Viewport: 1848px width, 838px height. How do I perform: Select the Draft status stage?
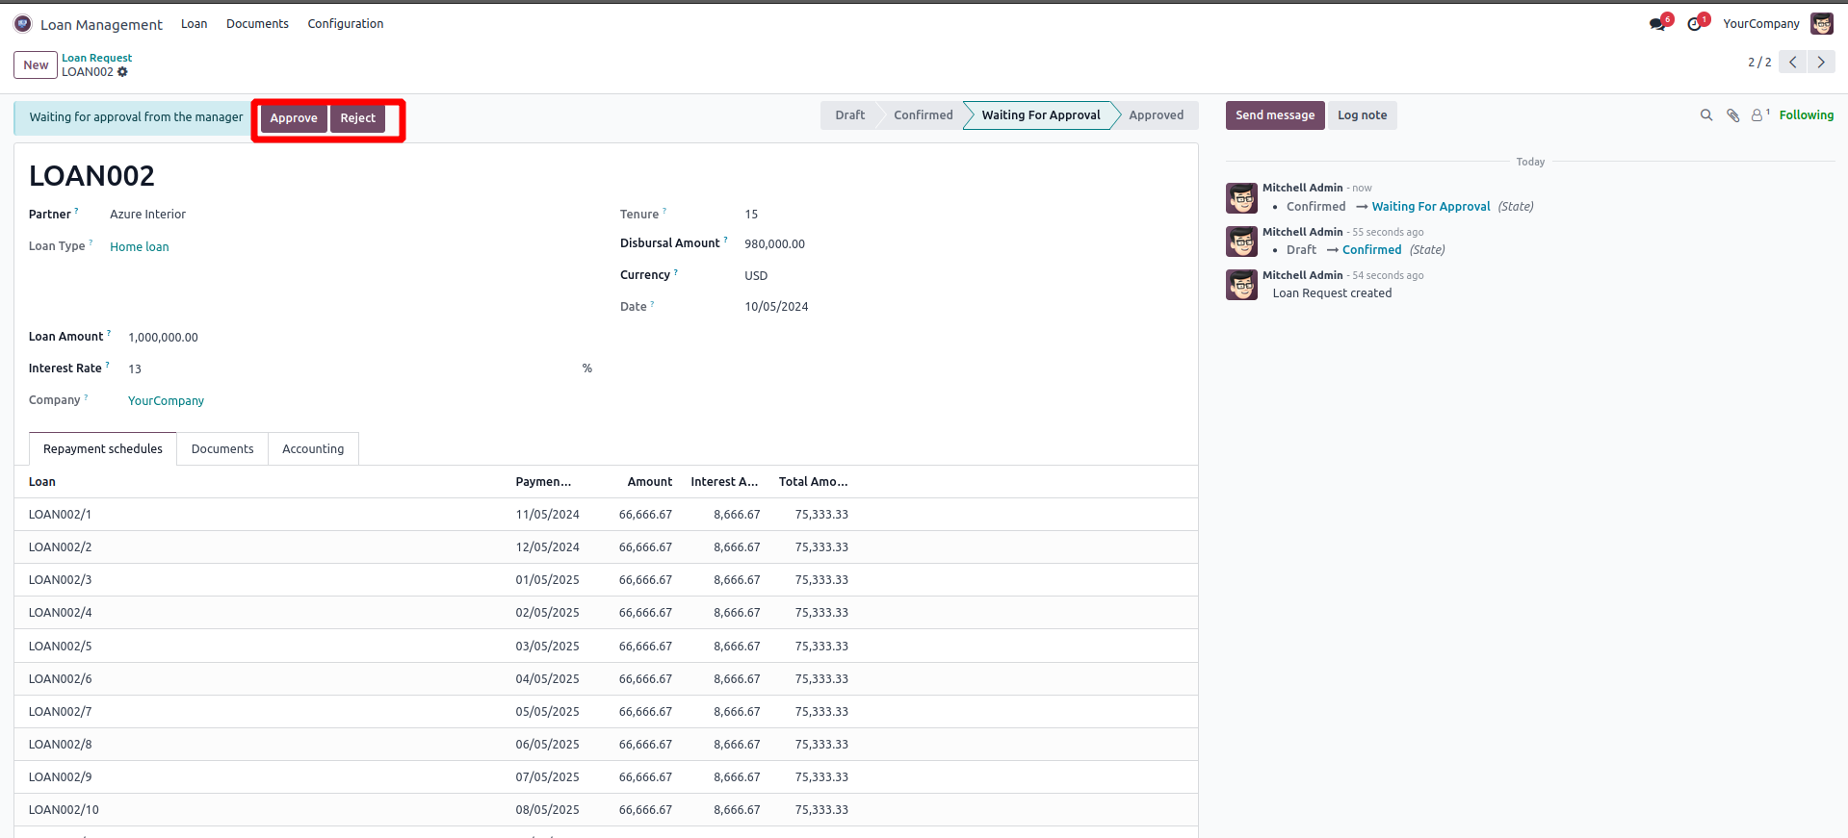click(x=849, y=115)
